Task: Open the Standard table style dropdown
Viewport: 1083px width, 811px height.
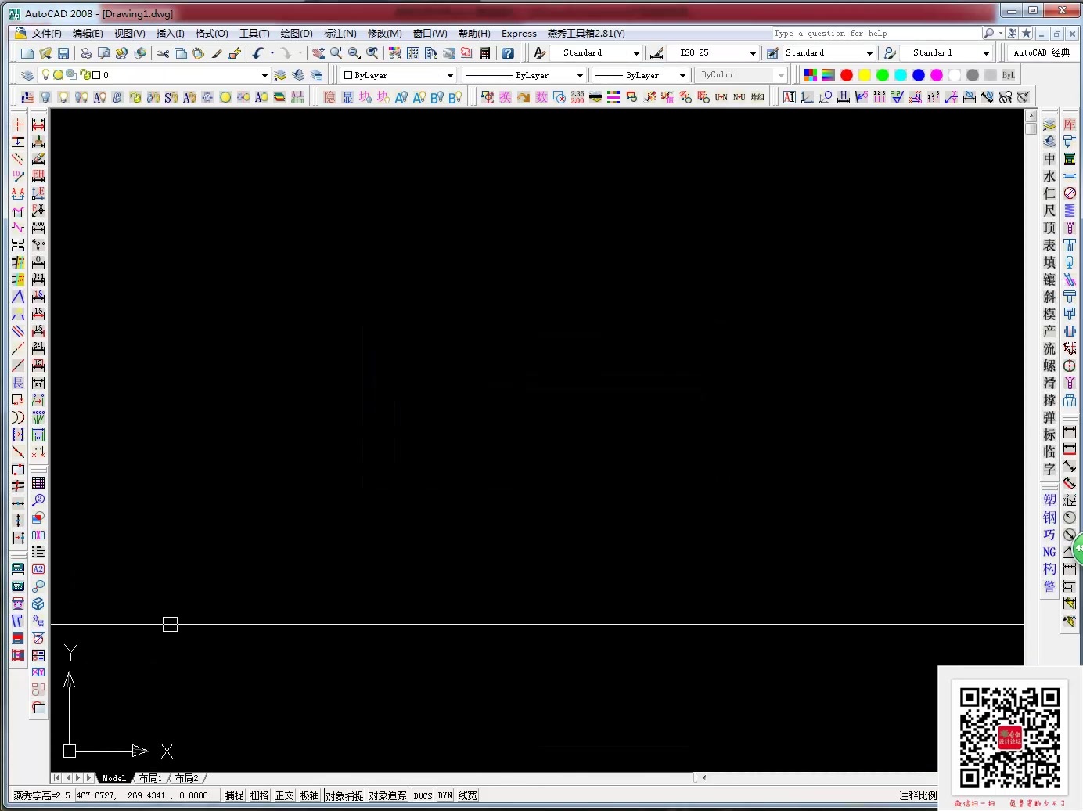Action: tap(869, 53)
